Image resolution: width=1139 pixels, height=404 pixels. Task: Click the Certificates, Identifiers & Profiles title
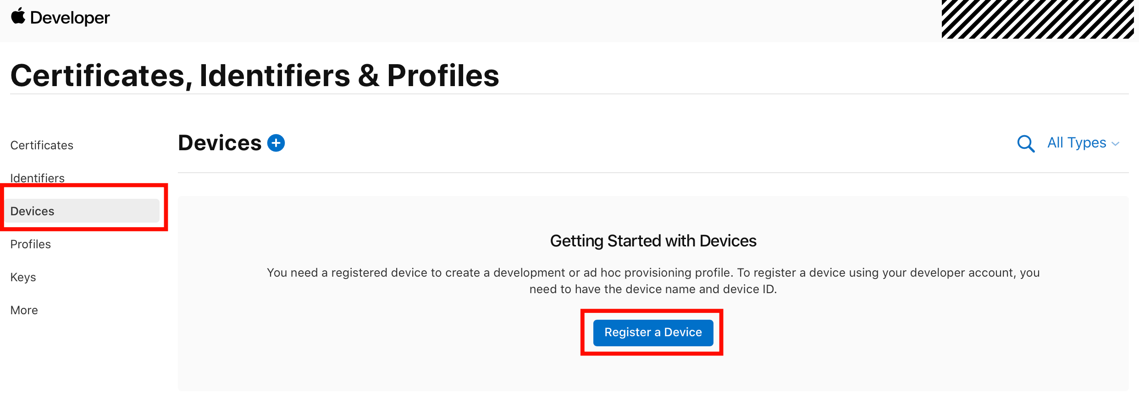click(x=254, y=76)
